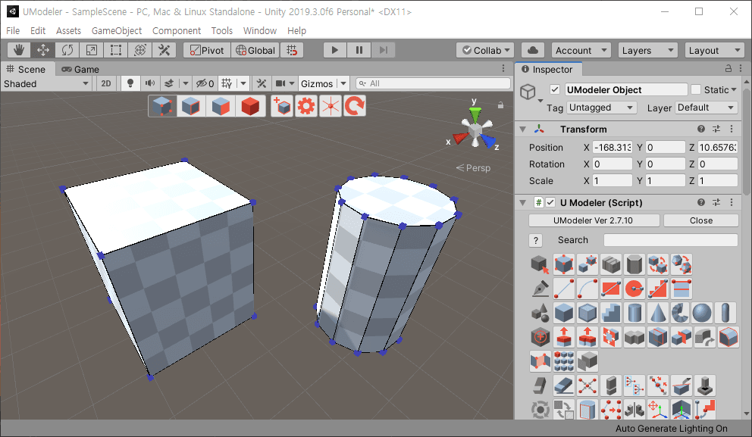752x437 pixels.
Task: Collapse the Transform component
Action: (523, 130)
